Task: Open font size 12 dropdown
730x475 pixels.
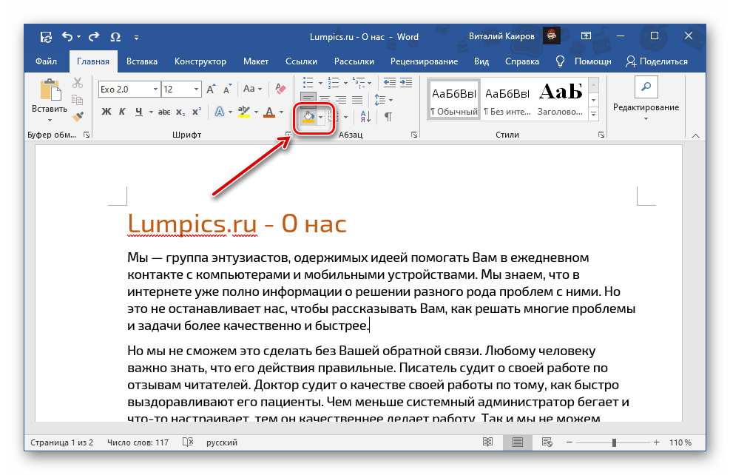Action: [197, 90]
